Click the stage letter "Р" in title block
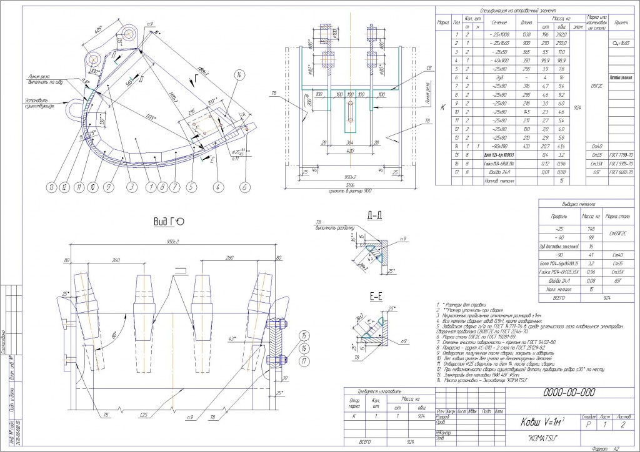Image resolution: width=640 pixels, height=452 pixels. [589, 425]
